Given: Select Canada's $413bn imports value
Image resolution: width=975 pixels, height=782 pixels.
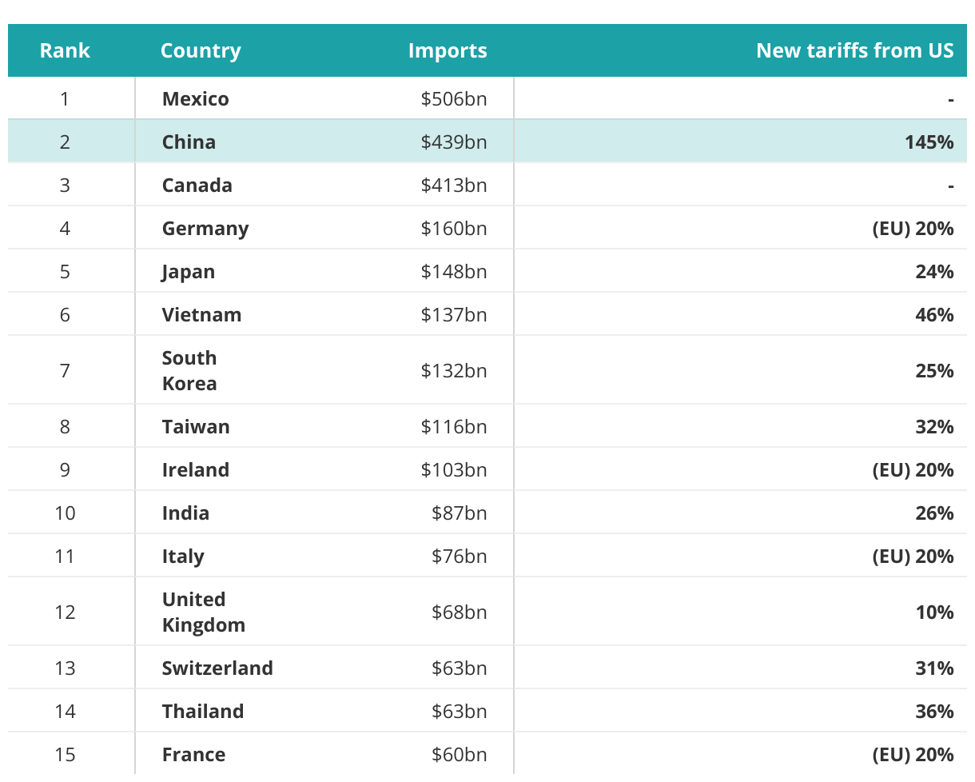Looking at the screenshot, I should point(454,186).
